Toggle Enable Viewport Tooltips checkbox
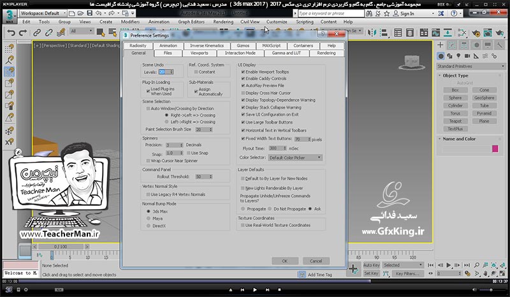Image resolution: width=510 pixels, height=297 pixels. 243,71
